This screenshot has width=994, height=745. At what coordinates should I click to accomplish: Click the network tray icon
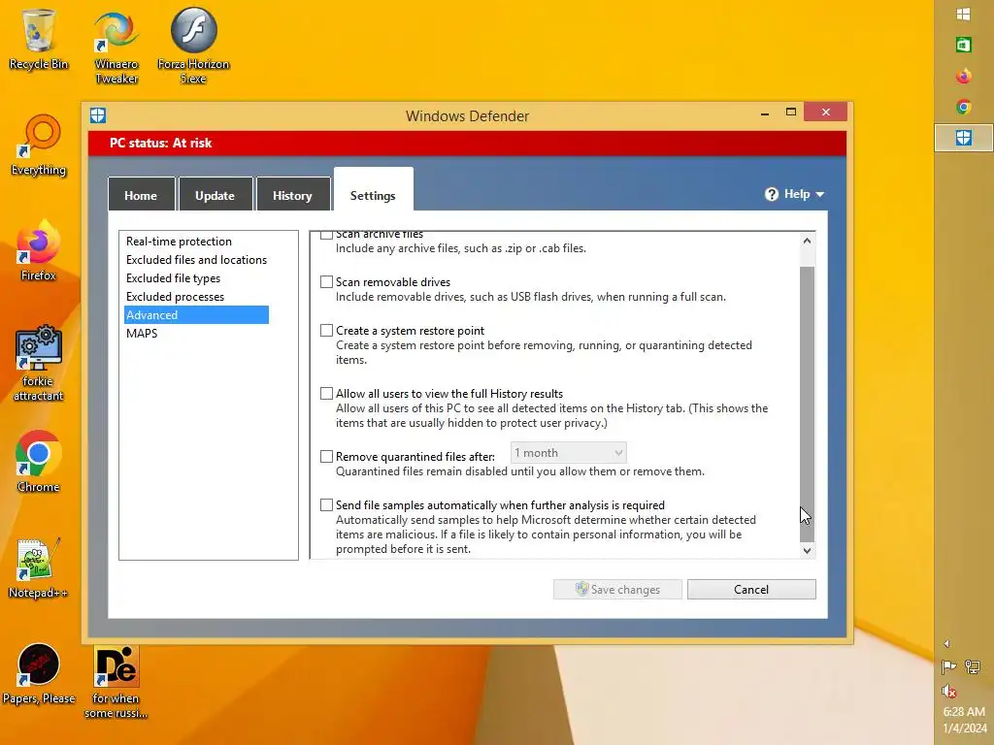tap(972, 667)
